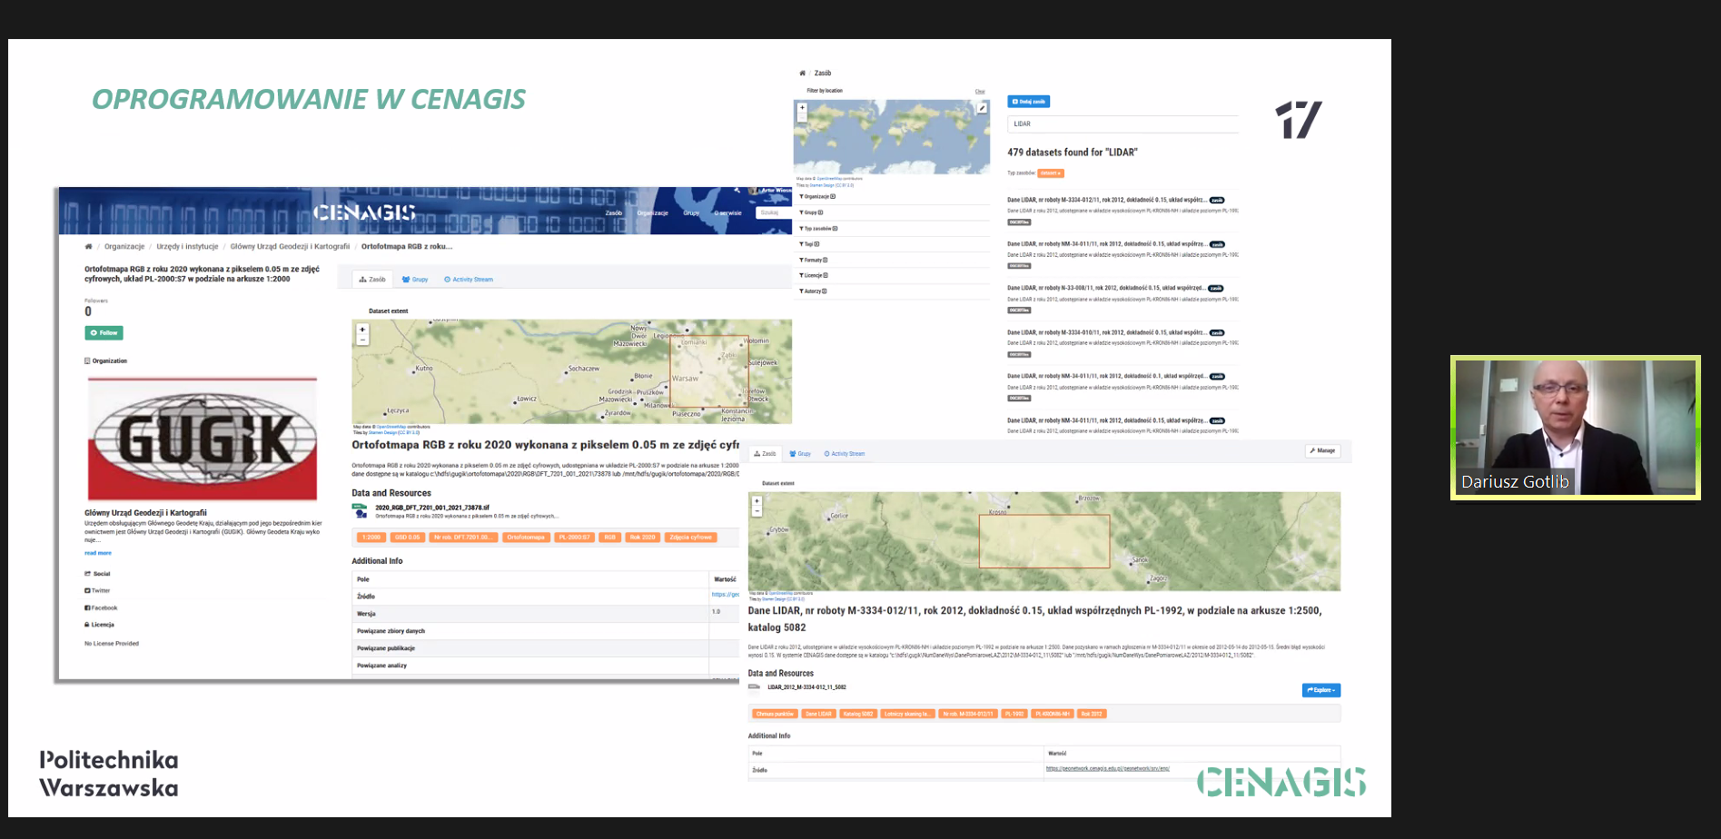
Task: Open the Activity Stream tab on the LIDAR page
Action: tap(844, 453)
